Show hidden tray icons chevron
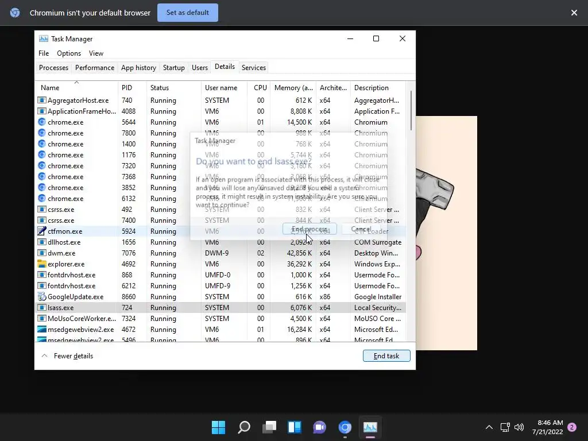This screenshot has width=588, height=441. pyautogui.click(x=489, y=427)
